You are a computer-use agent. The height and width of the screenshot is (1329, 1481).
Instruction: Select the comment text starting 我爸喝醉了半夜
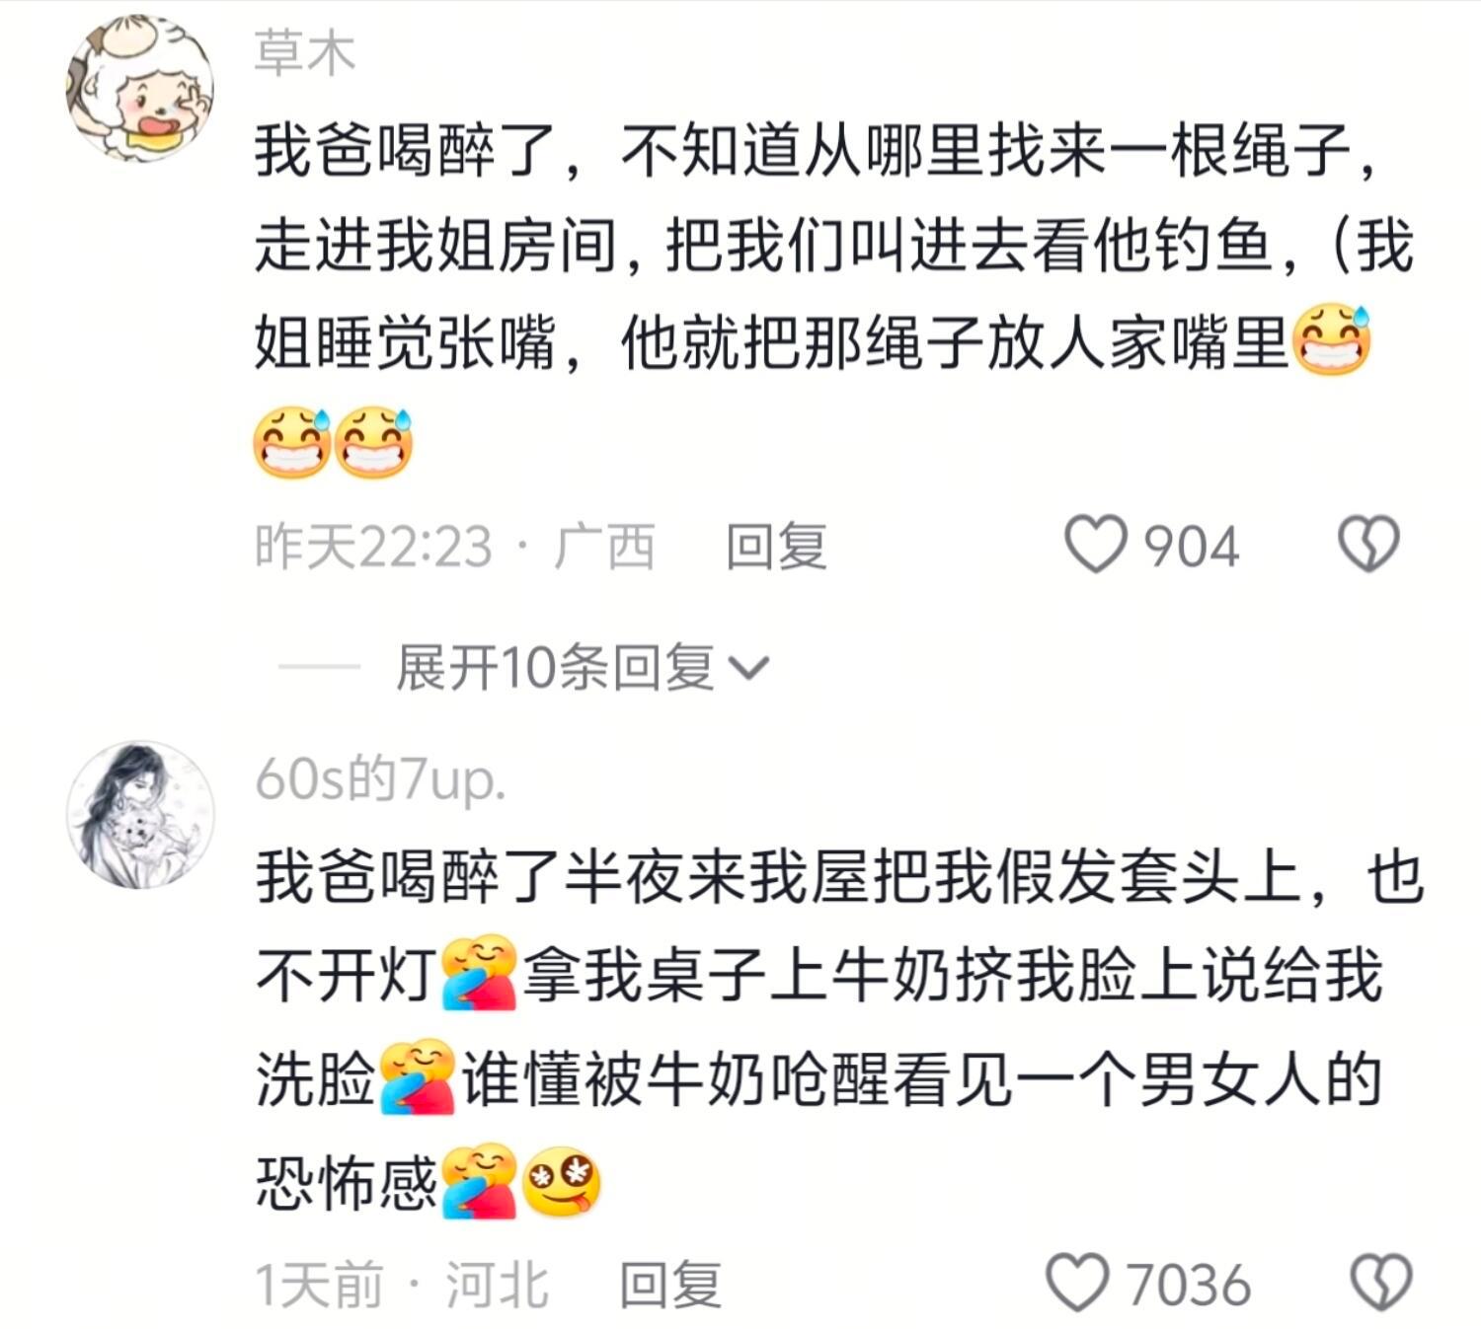pyautogui.click(x=839, y=1028)
